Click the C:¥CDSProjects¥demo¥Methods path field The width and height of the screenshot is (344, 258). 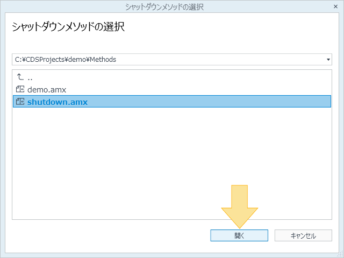(x=172, y=60)
